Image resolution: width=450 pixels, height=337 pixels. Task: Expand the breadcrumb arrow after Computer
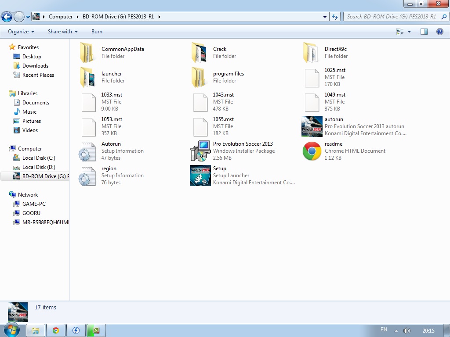[x=77, y=17]
